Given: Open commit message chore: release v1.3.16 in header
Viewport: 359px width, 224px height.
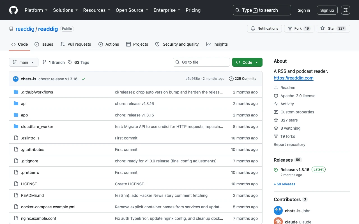Looking at the screenshot, I should pyautogui.click(x=58, y=79).
